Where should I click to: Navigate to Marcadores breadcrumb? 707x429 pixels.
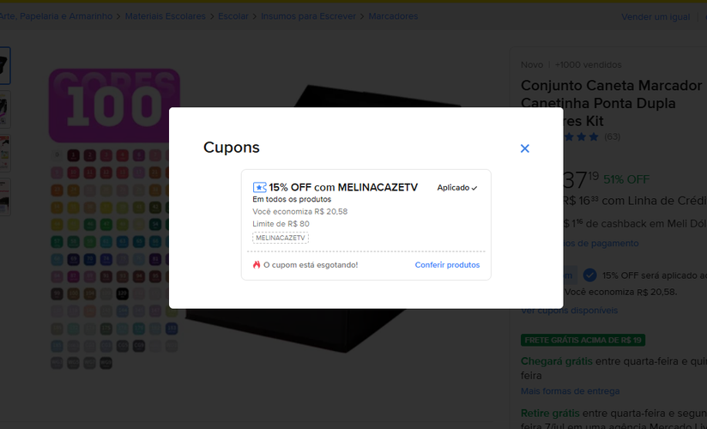pyautogui.click(x=393, y=16)
